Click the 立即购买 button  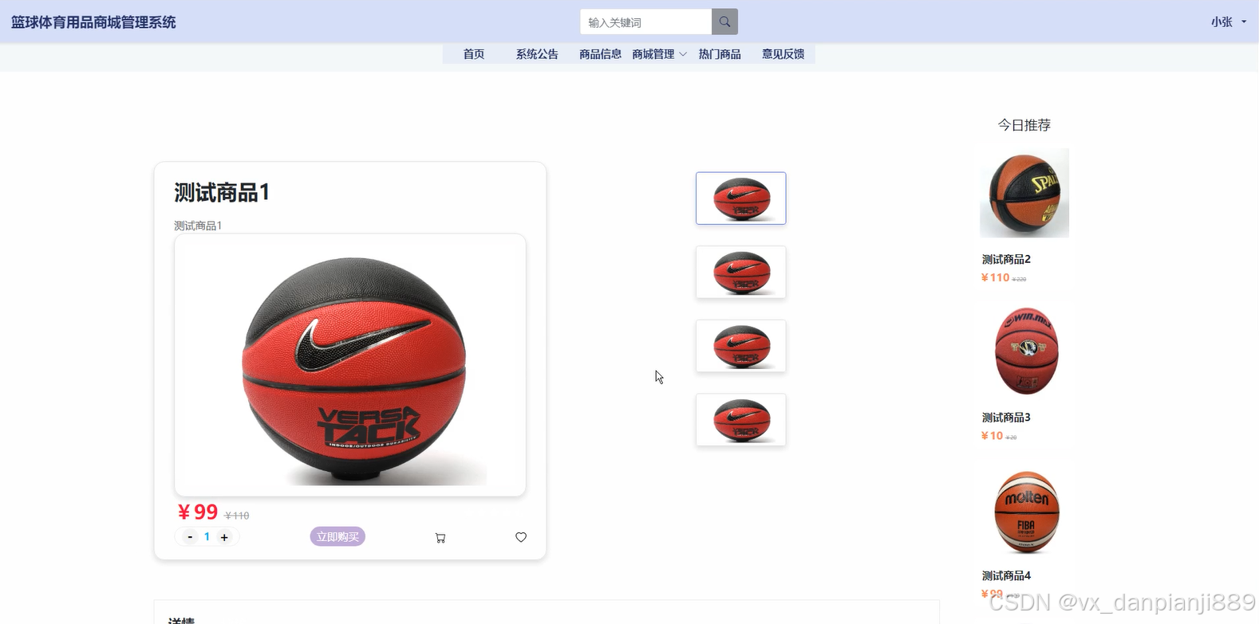[x=337, y=537]
